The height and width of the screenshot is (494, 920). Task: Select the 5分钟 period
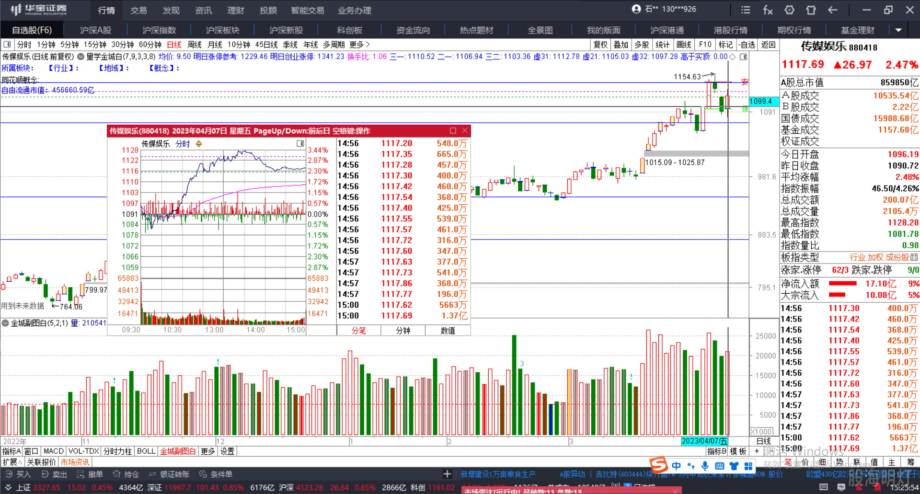(69, 45)
